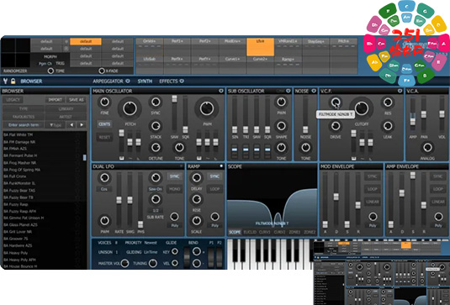Open the Cos waveform selector in Dual LFO
450x305 pixels.
coord(104,189)
